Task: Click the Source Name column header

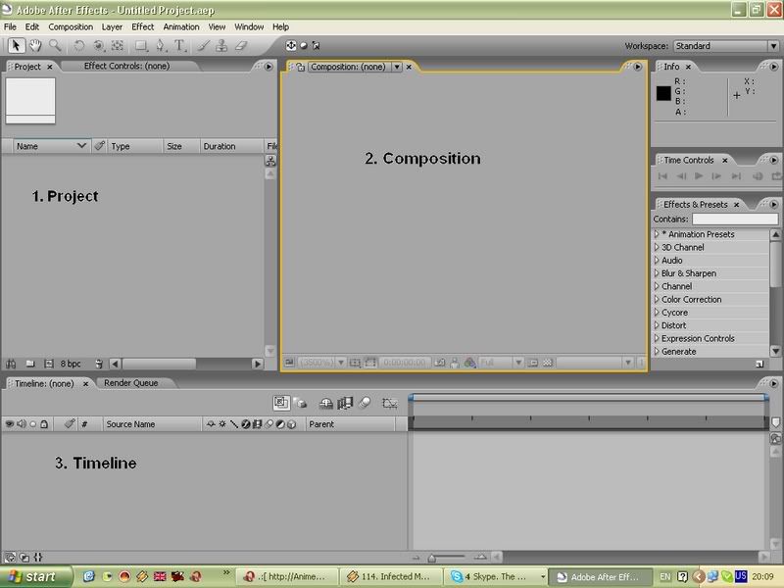Action: point(152,424)
